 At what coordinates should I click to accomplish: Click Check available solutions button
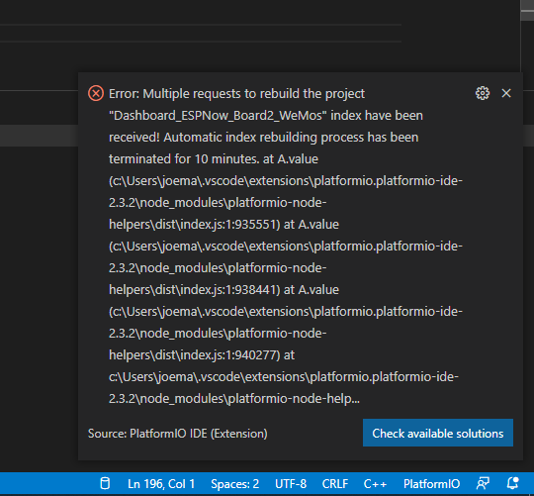[x=438, y=433]
